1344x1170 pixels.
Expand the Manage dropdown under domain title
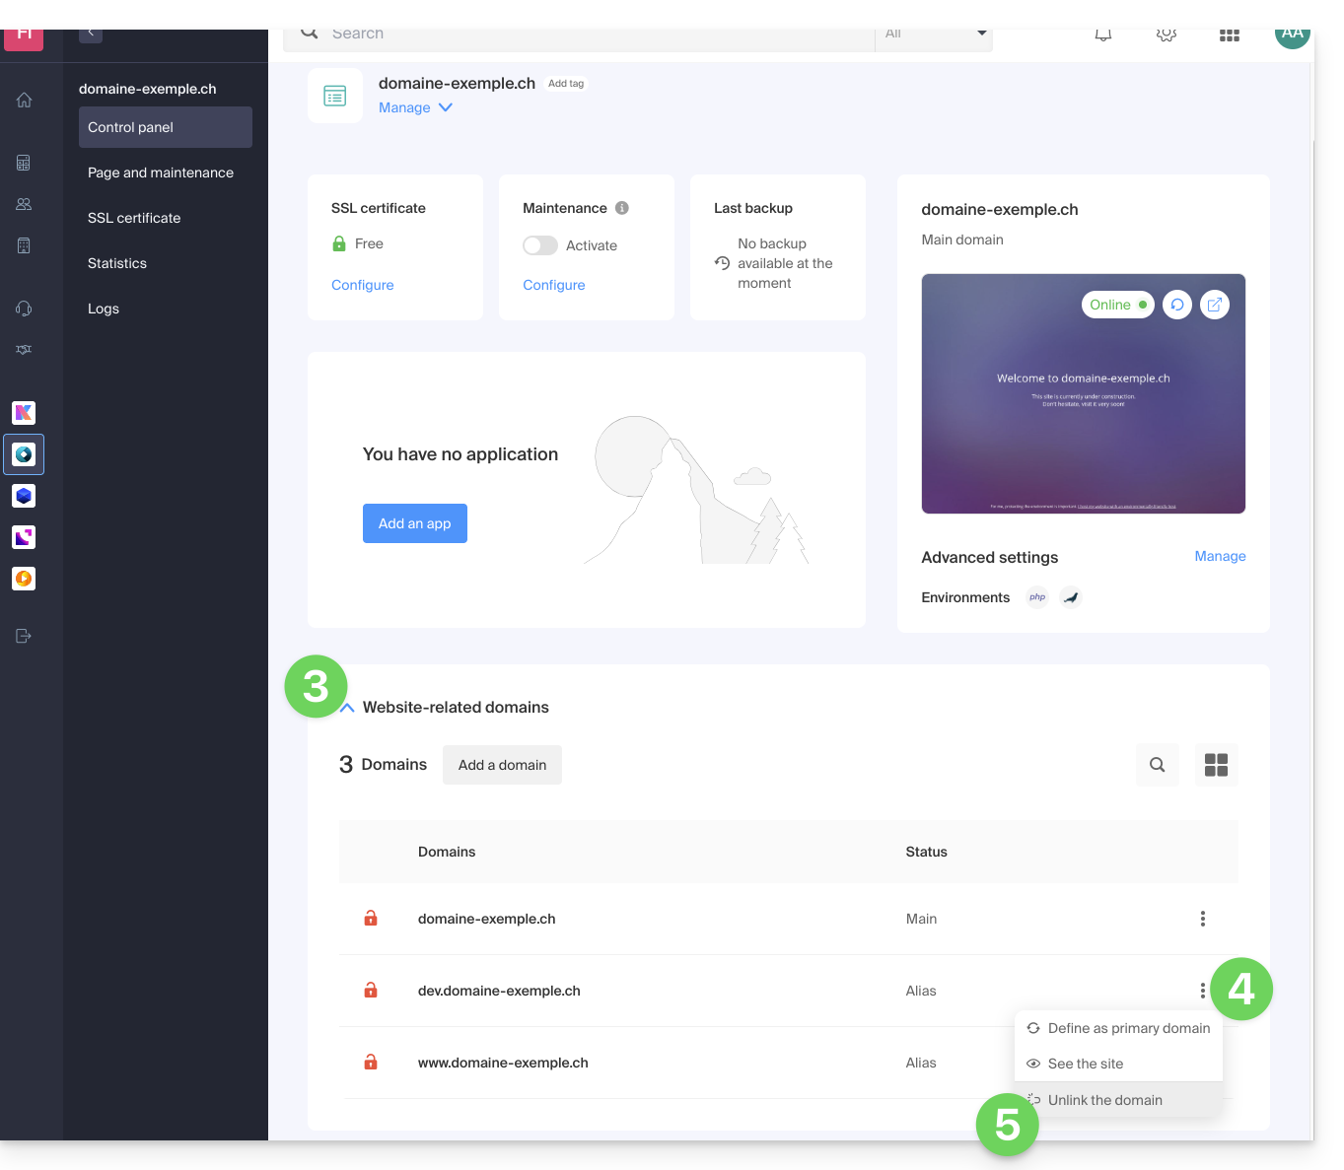click(x=415, y=107)
